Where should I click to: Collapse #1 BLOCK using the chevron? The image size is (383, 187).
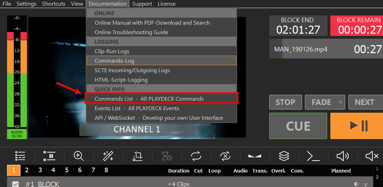366,185
